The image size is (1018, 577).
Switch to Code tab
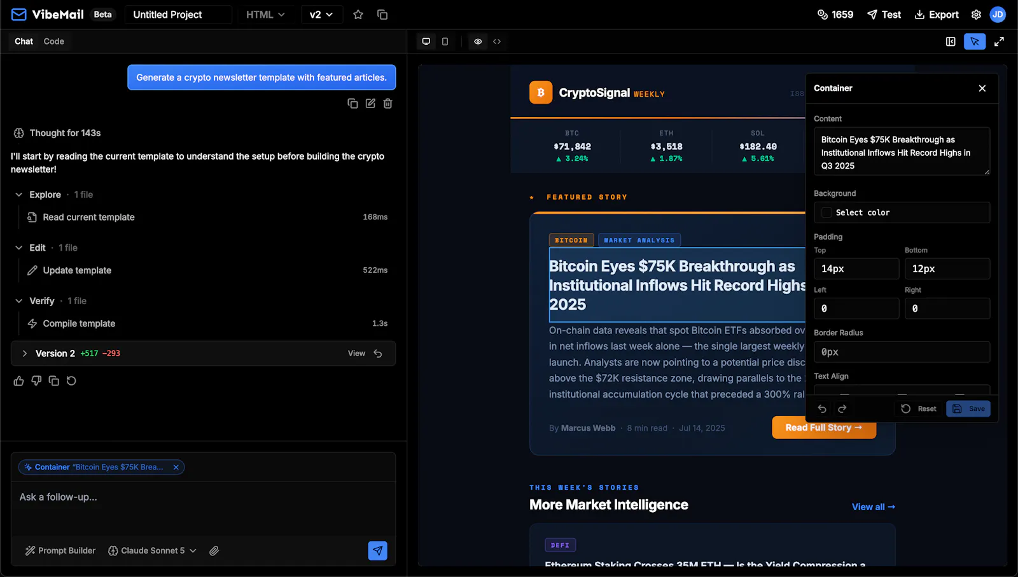pos(54,41)
